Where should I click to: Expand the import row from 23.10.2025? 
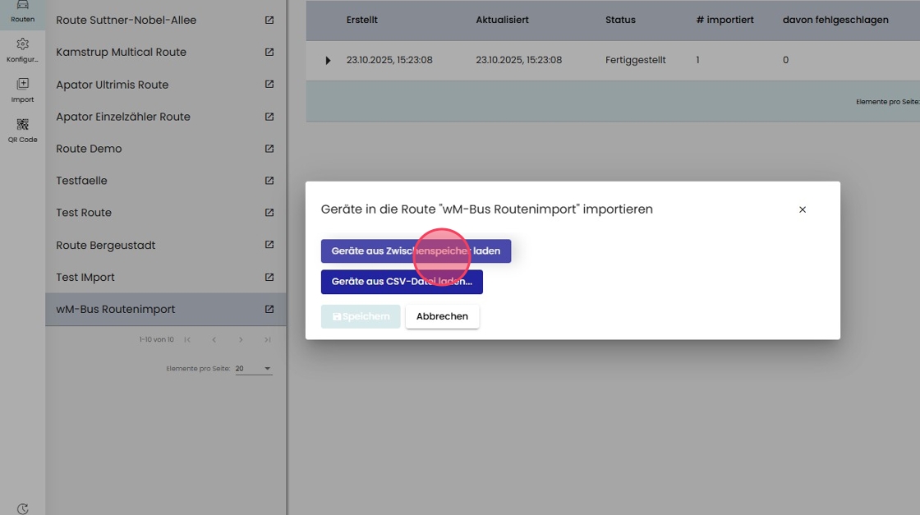click(328, 61)
